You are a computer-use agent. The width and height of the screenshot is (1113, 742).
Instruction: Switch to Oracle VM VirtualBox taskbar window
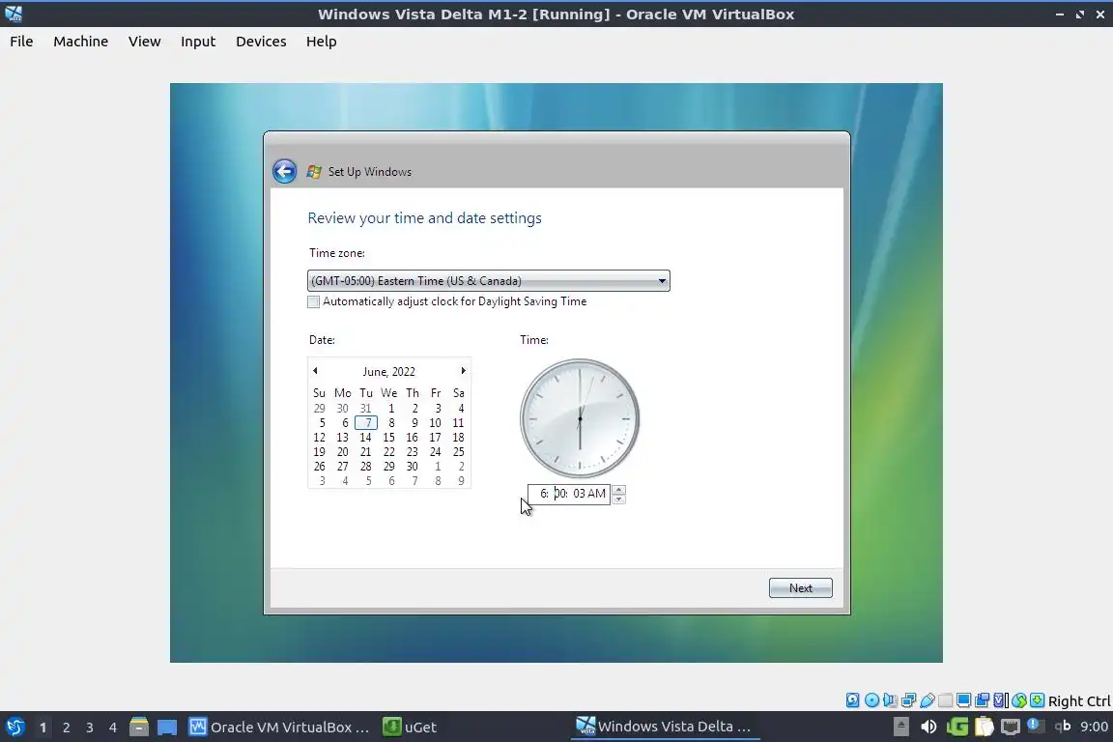pyautogui.click(x=279, y=727)
